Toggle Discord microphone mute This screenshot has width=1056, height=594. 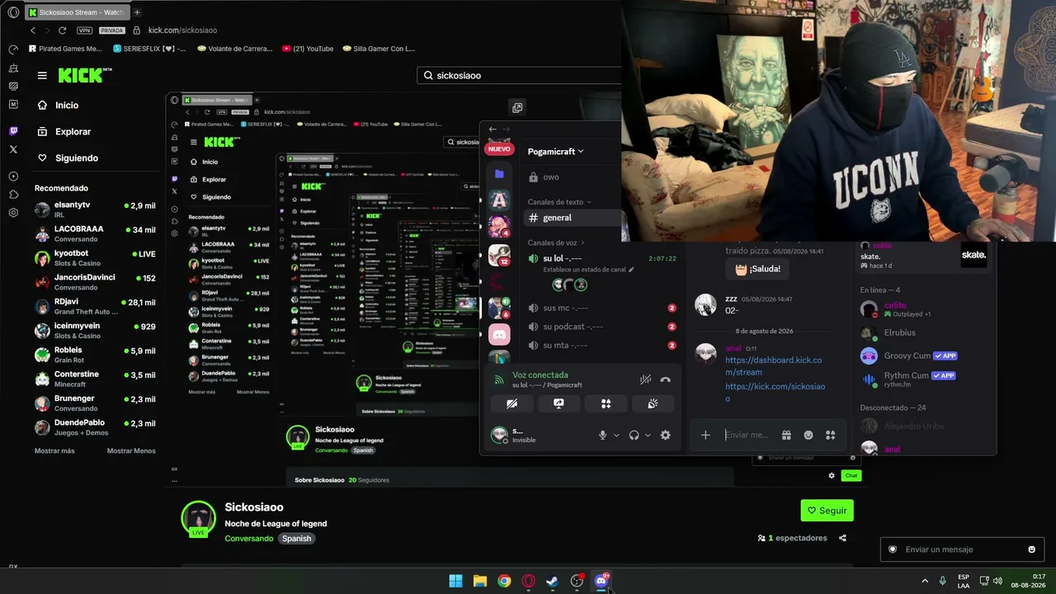pos(603,436)
